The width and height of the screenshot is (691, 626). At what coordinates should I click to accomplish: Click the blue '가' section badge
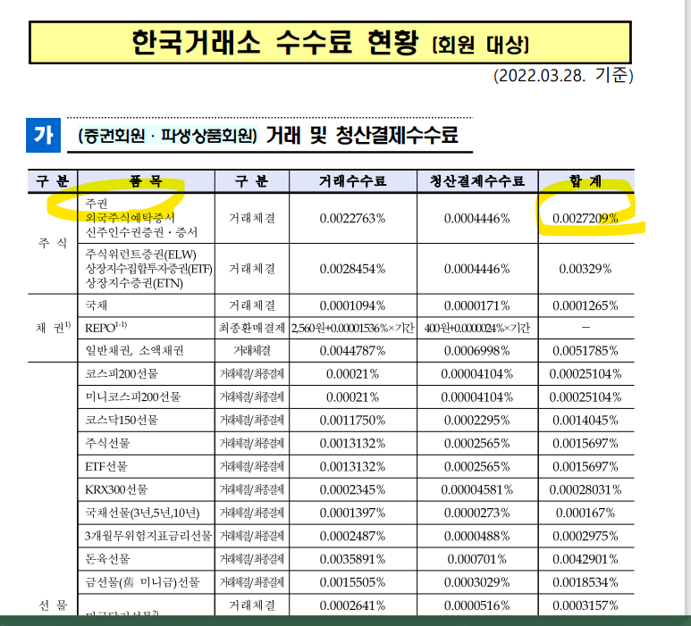pos(43,135)
